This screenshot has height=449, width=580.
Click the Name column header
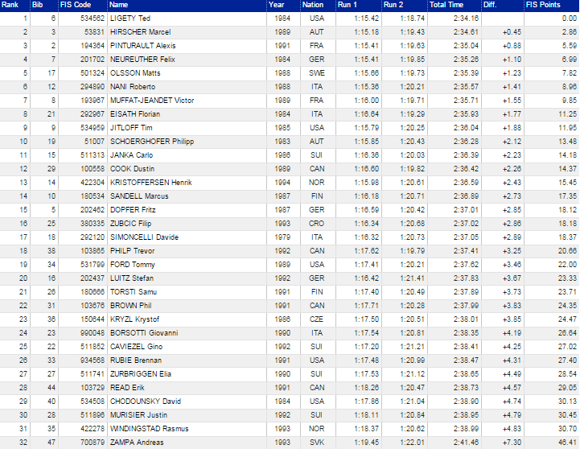coord(120,5)
